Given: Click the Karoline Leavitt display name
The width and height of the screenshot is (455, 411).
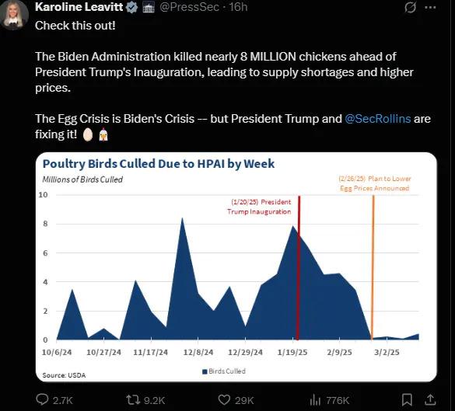Looking at the screenshot, I should [79, 7].
